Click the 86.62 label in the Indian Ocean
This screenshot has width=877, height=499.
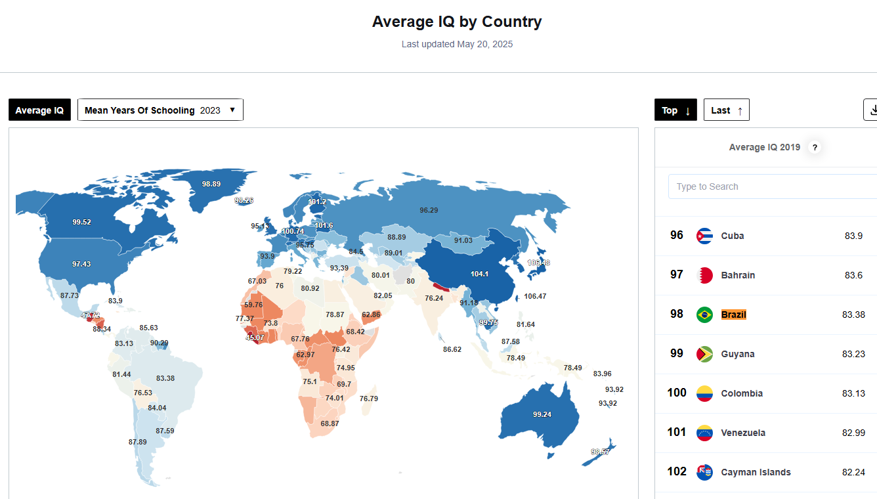point(452,349)
